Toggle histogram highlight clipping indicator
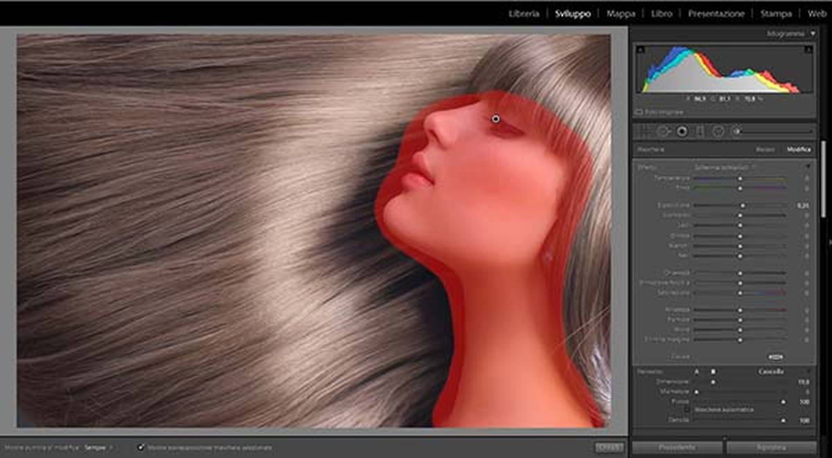 [808, 49]
